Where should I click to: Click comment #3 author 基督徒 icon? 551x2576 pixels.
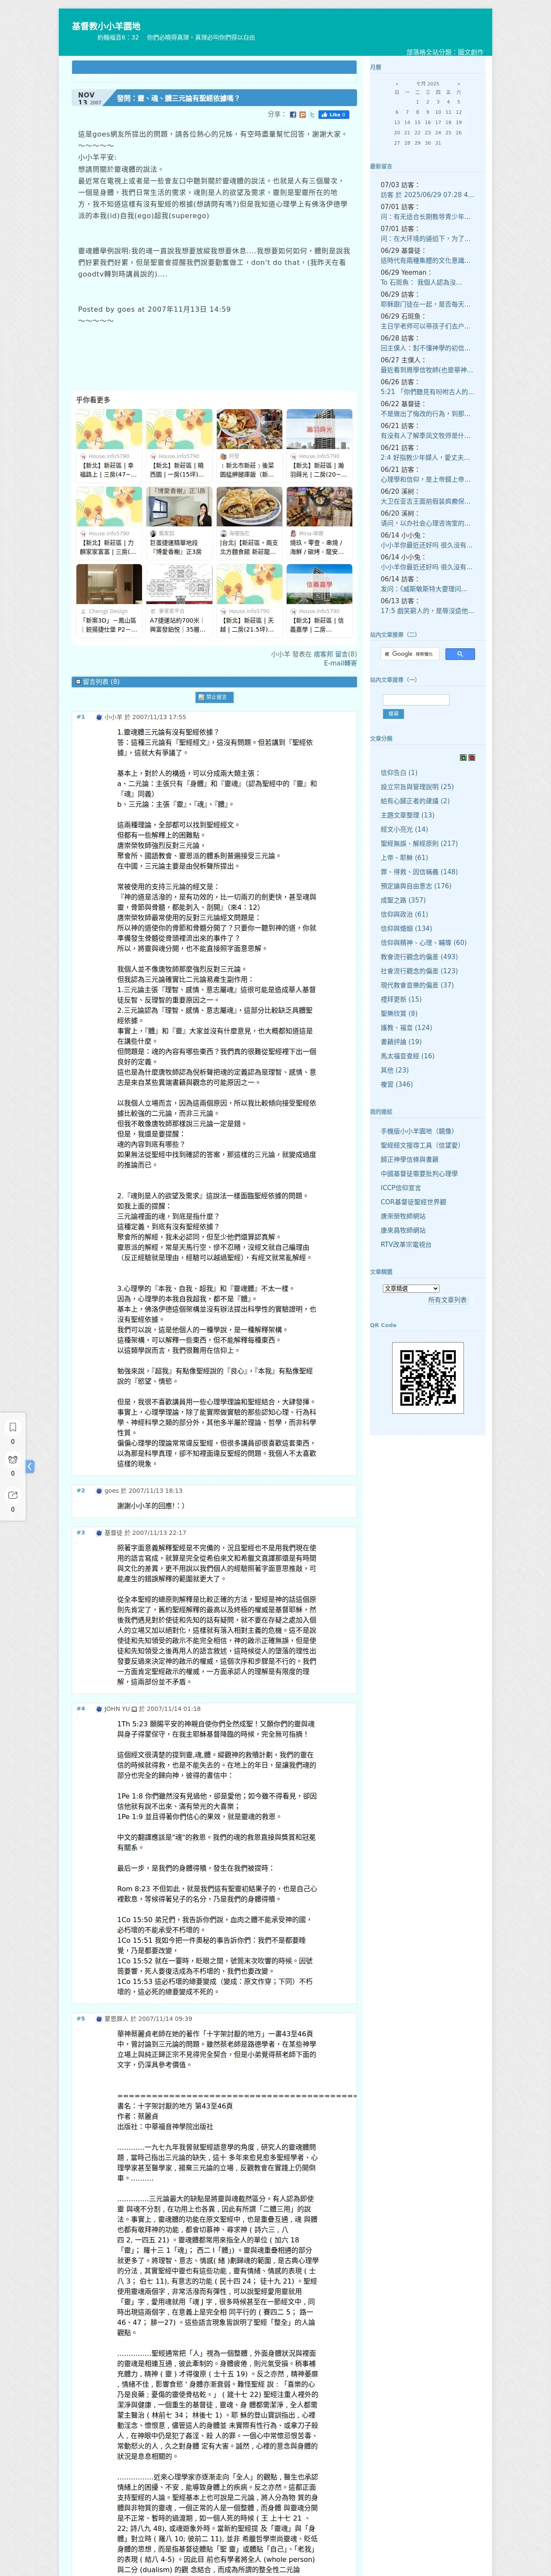tap(99, 1533)
